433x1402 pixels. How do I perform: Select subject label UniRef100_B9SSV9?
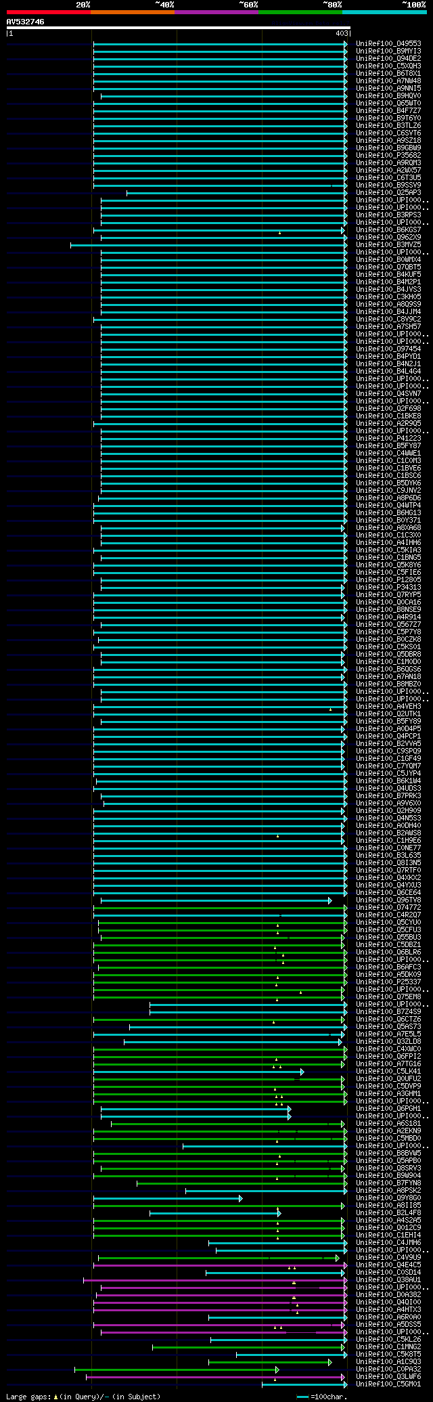tap(389, 185)
